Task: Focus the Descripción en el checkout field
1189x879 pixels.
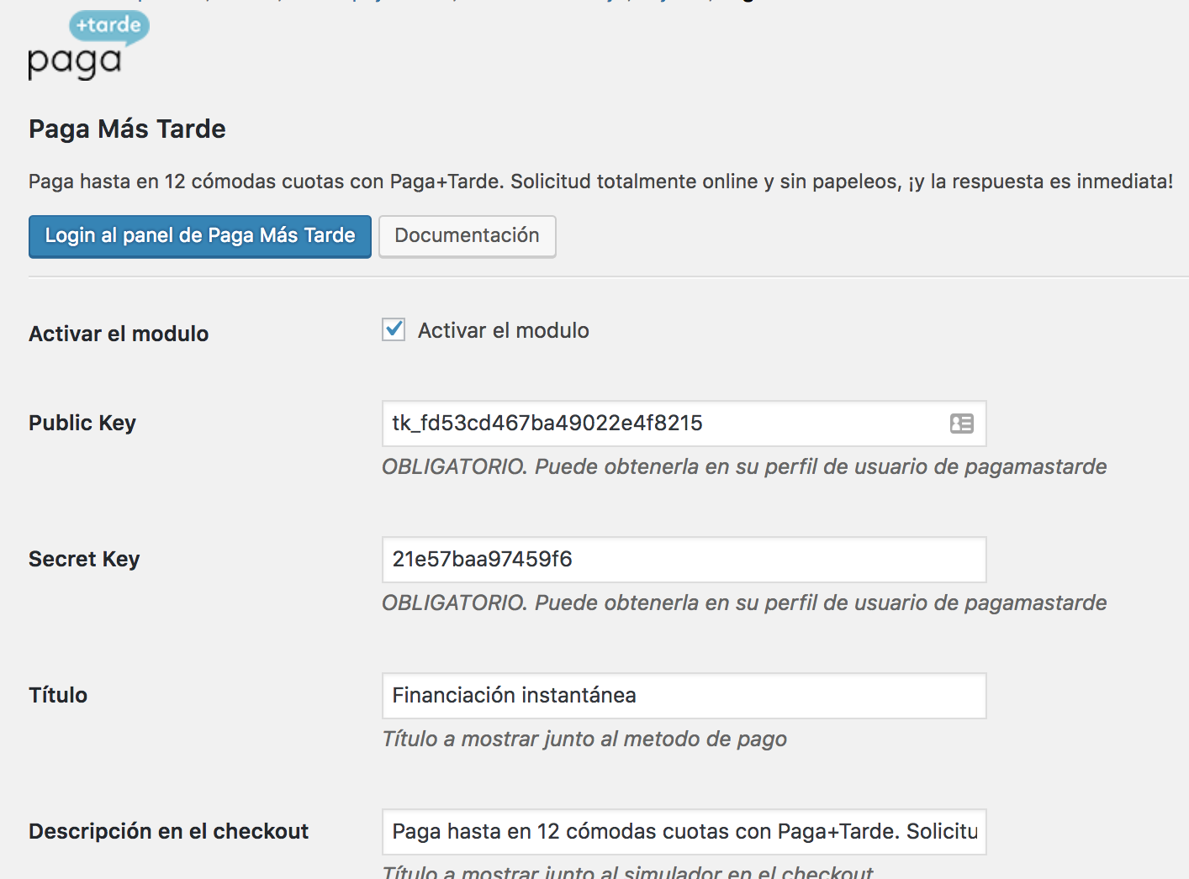Action: click(x=683, y=832)
